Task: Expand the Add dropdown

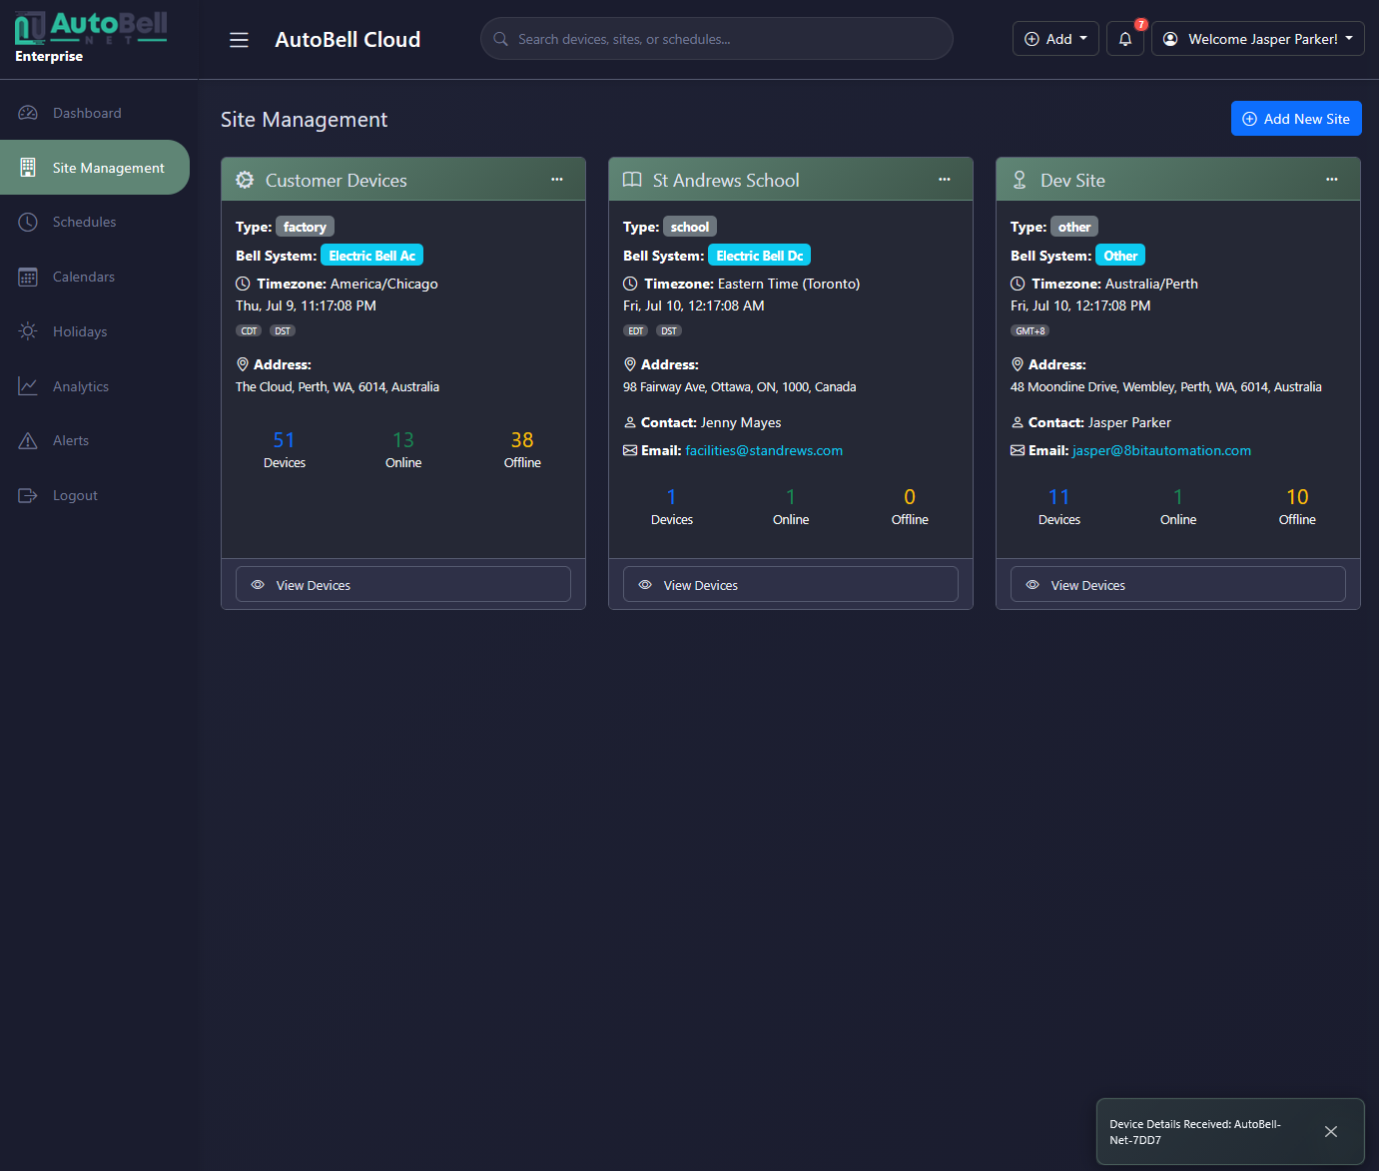Action: (1055, 39)
